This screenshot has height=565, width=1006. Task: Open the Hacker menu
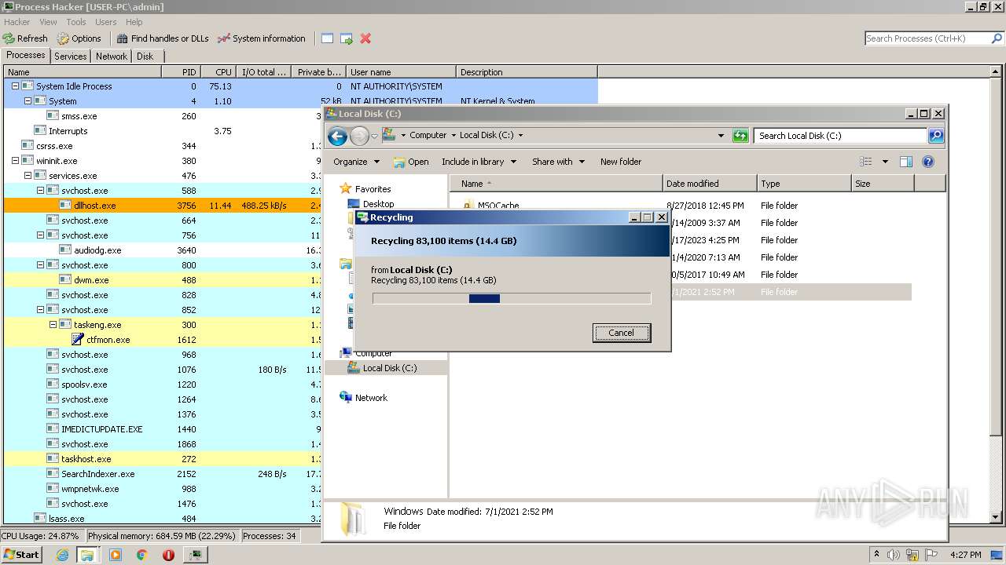[17, 22]
